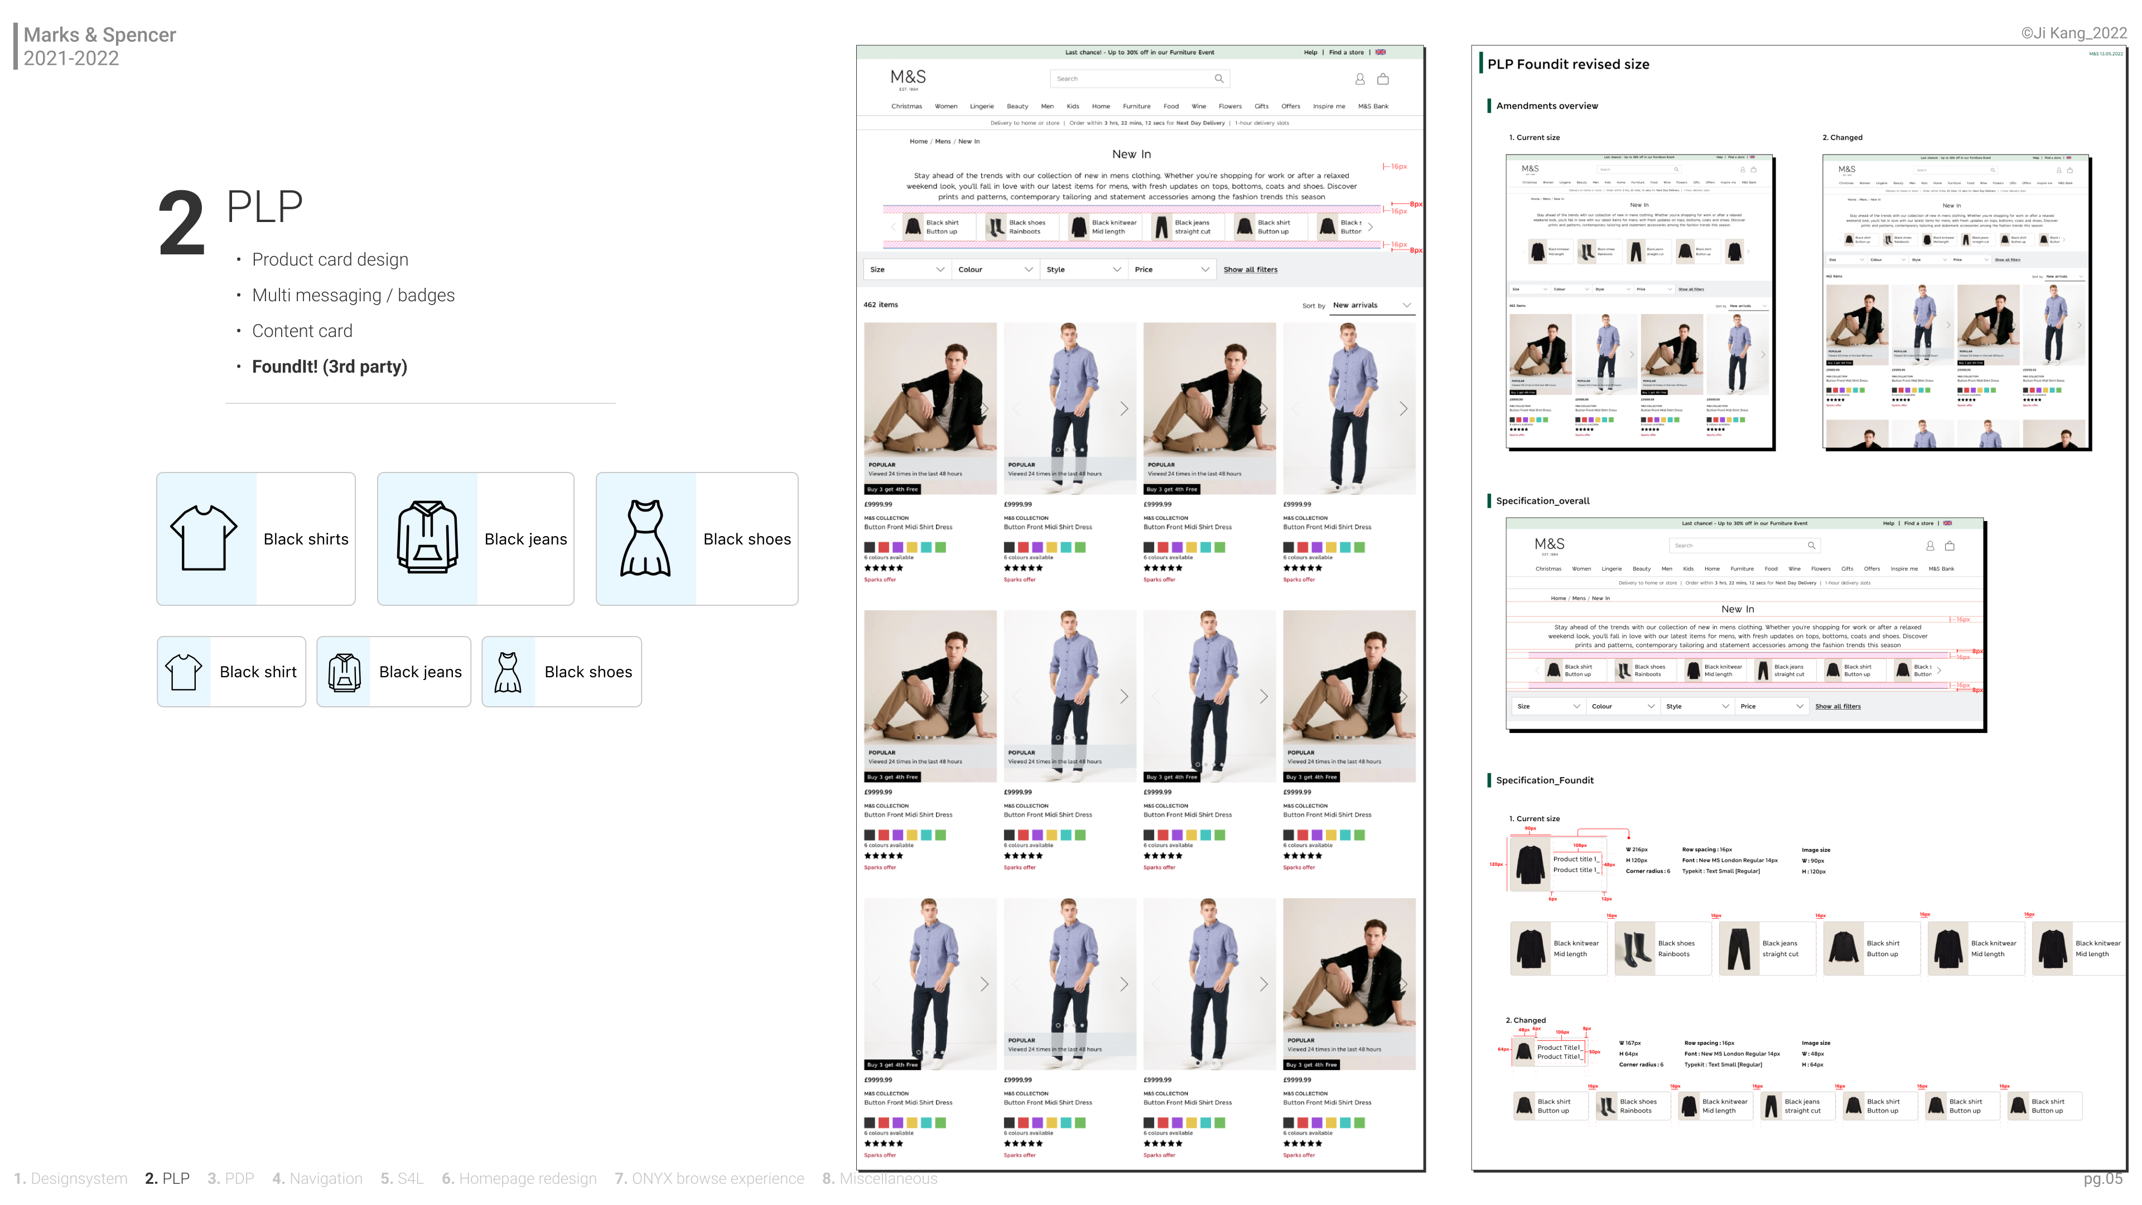
Task: Click the Show all filters link
Action: (1249, 269)
